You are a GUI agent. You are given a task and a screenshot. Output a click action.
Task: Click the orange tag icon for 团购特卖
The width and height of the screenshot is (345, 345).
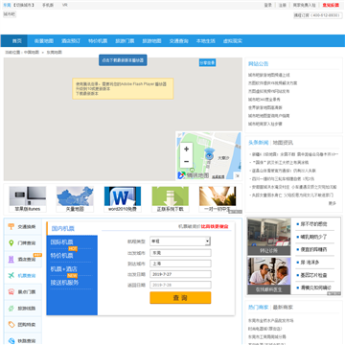[x=11, y=325]
